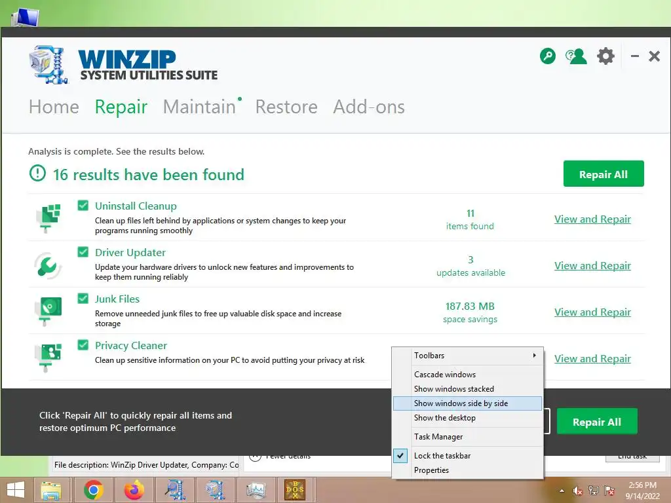Screen dimensions: 671x503
Task: Show hidden system tray icons
Action: tap(562, 491)
